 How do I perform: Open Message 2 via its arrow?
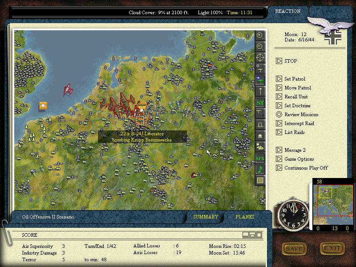279,150
